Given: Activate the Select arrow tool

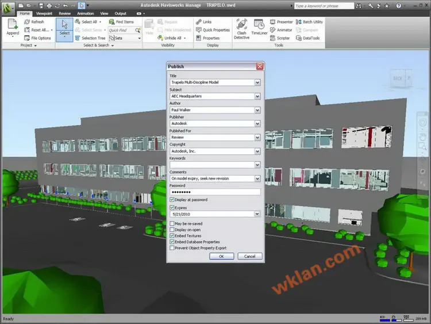Looking at the screenshot, I should click(64, 30).
